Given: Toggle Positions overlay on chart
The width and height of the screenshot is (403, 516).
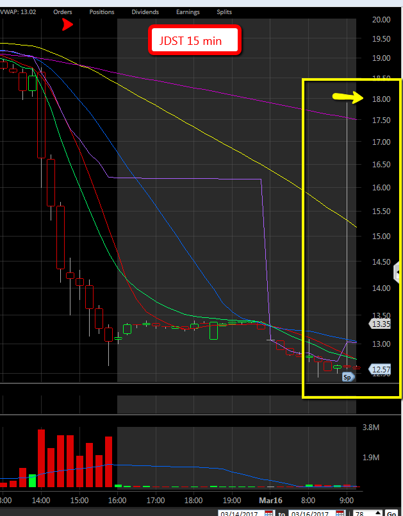Looking at the screenshot, I should click(102, 12).
